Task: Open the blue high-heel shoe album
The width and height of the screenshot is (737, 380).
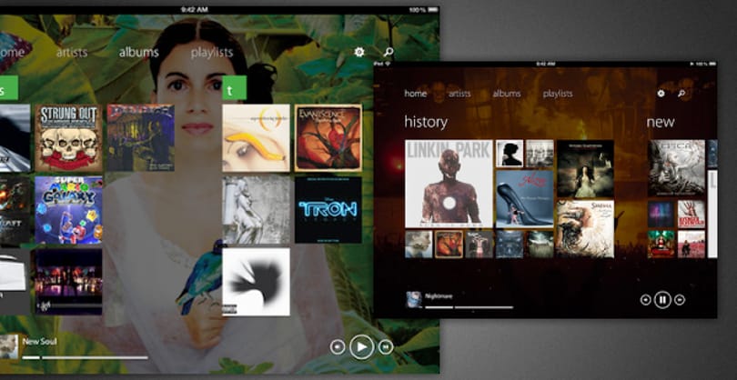Action: (x=525, y=198)
